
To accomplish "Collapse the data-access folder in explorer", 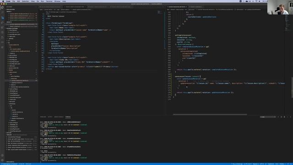I will pyautogui.click(x=13, y=72).
